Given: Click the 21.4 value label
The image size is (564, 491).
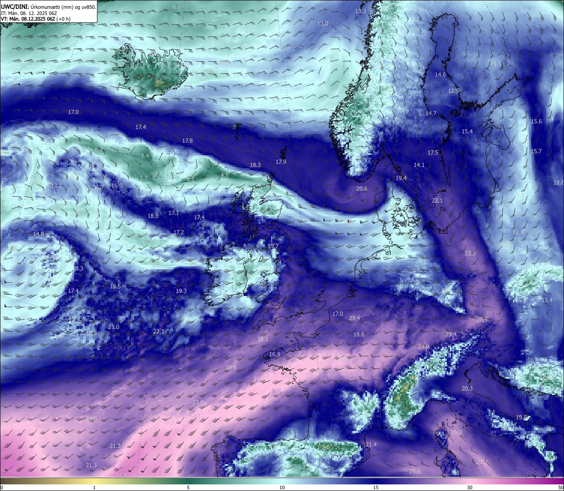Looking at the screenshot, I should (371, 444).
